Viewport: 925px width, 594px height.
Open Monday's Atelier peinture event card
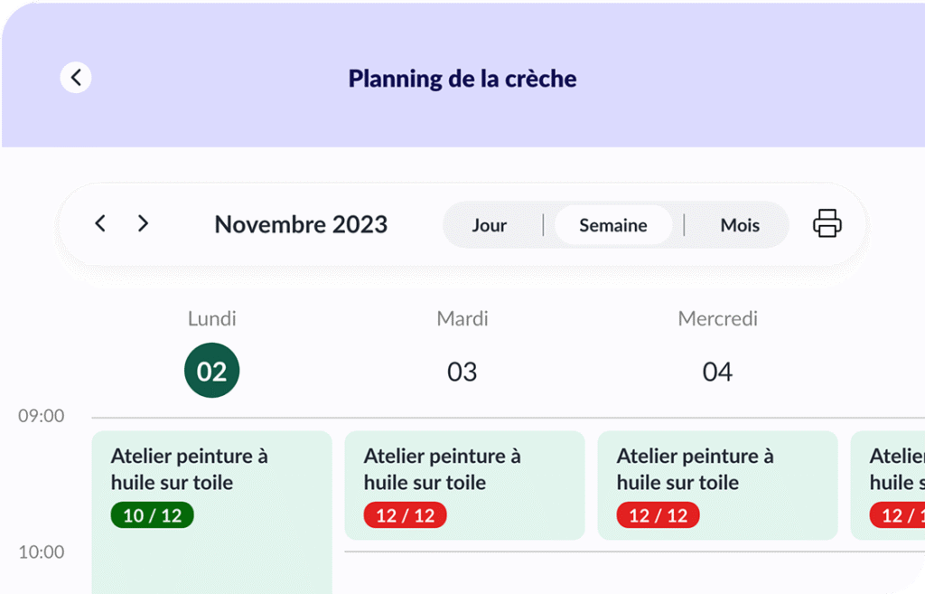pyautogui.click(x=211, y=512)
